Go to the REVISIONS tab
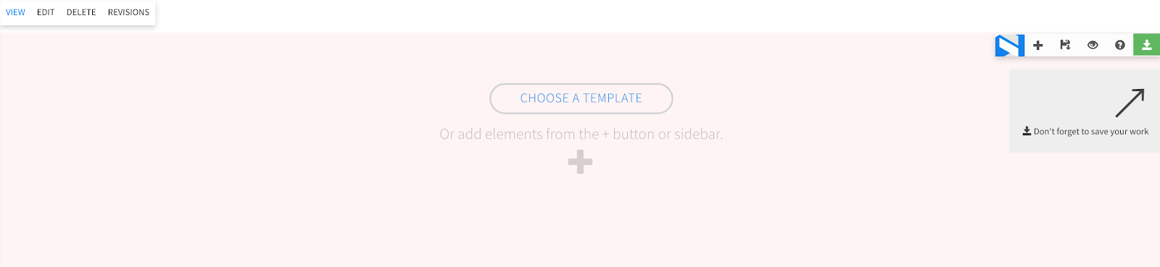This screenshot has width=1160, height=267. [x=128, y=12]
